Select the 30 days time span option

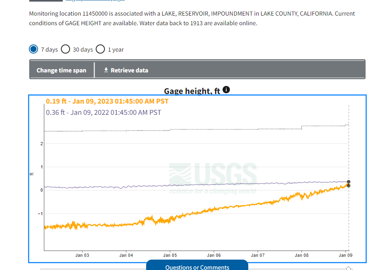tap(66, 49)
